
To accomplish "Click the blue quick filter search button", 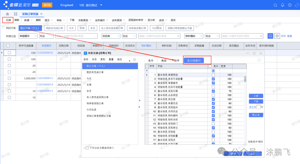I will point(270,36).
